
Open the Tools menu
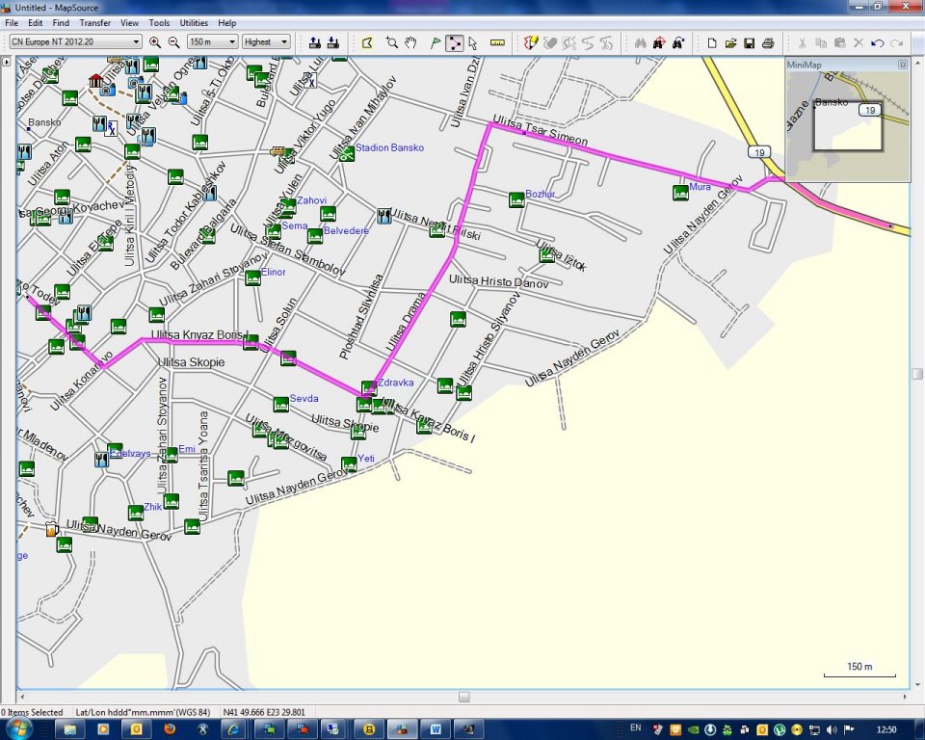click(159, 23)
